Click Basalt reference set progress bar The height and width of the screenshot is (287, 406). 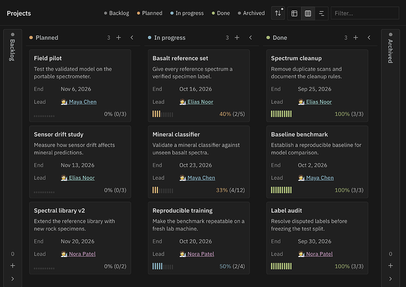[162, 114]
